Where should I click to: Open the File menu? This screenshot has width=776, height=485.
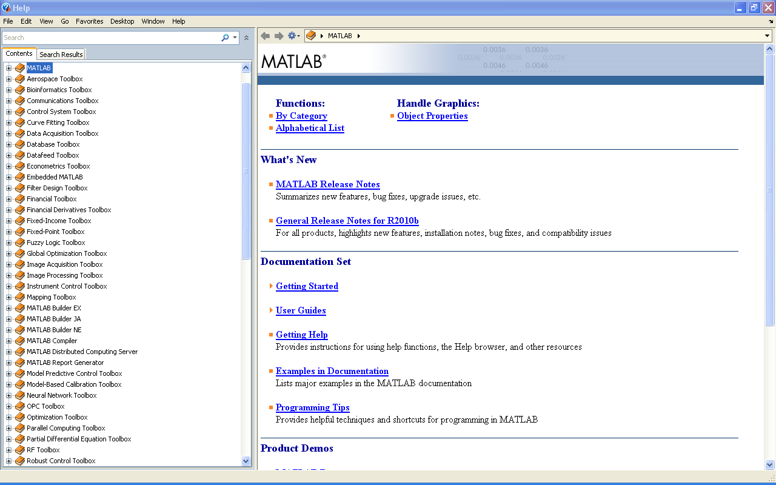(x=8, y=21)
